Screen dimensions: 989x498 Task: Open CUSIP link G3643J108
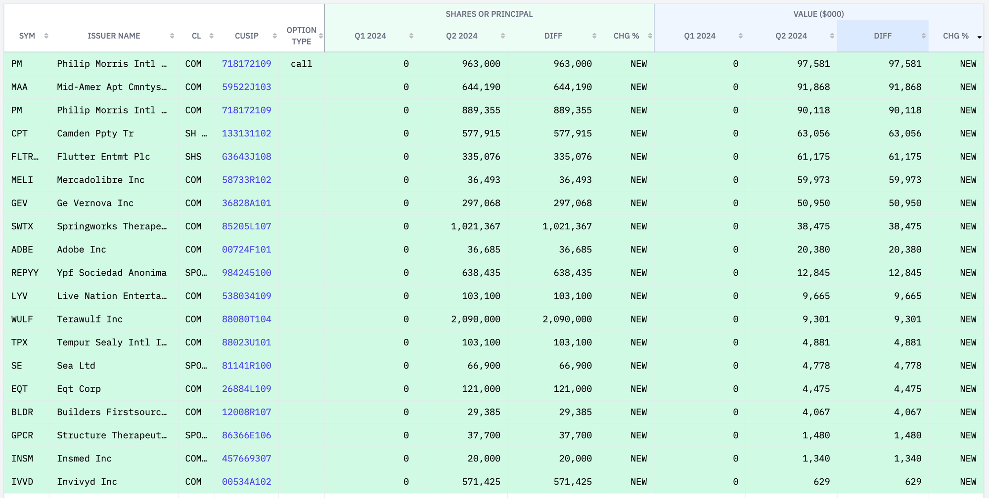point(246,157)
